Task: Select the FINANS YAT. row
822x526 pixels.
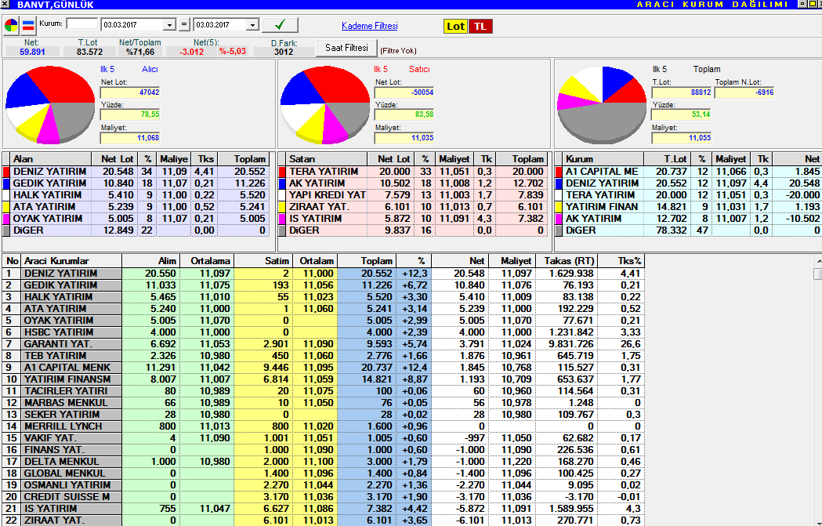Action: pos(324,450)
